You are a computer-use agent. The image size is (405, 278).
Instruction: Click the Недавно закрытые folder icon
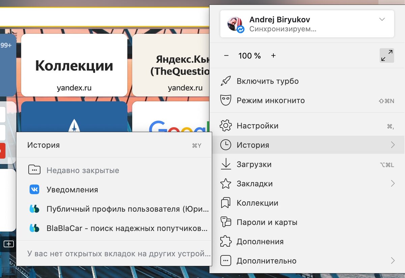pyautogui.click(x=34, y=170)
